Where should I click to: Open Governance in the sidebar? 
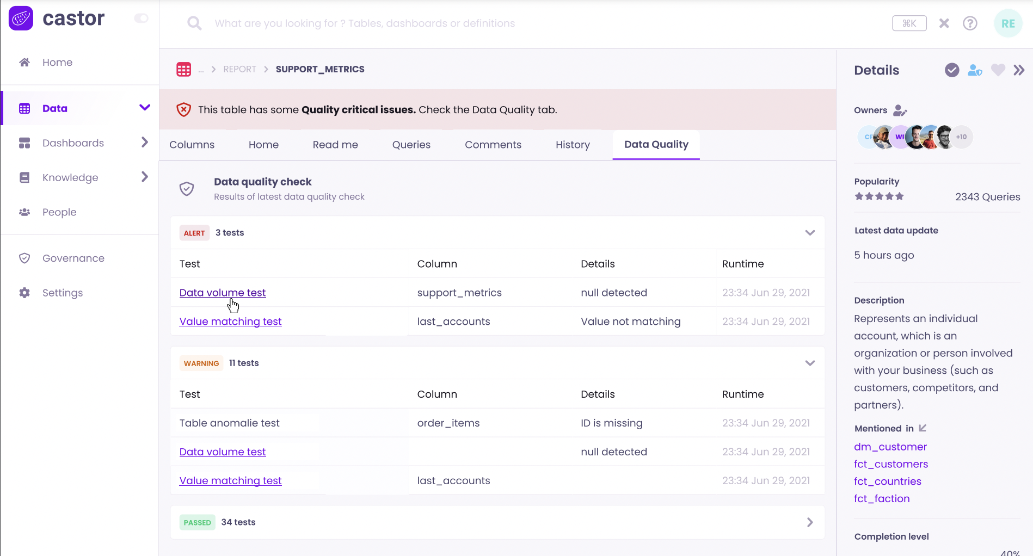(73, 258)
